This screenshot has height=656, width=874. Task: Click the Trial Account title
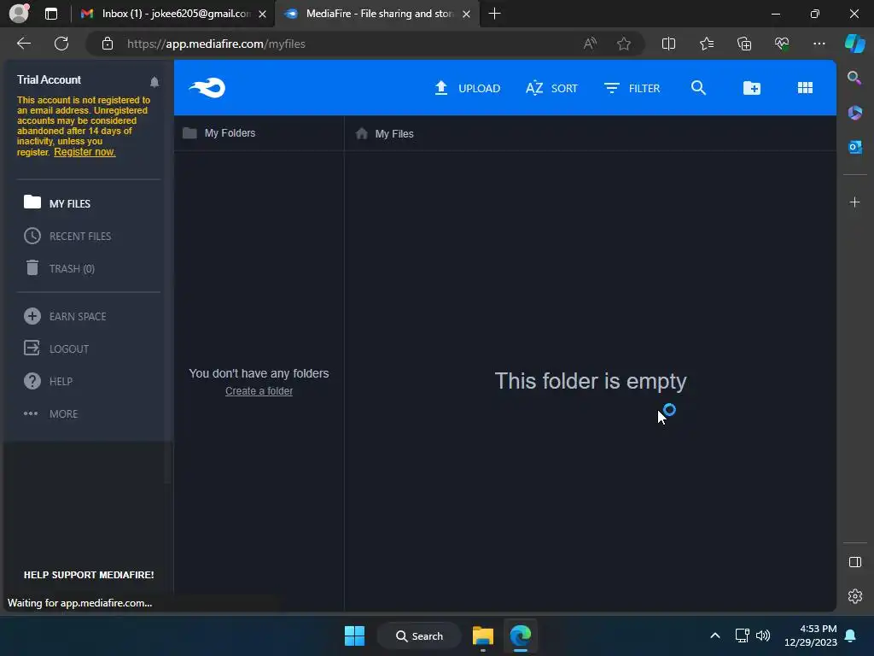click(49, 79)
